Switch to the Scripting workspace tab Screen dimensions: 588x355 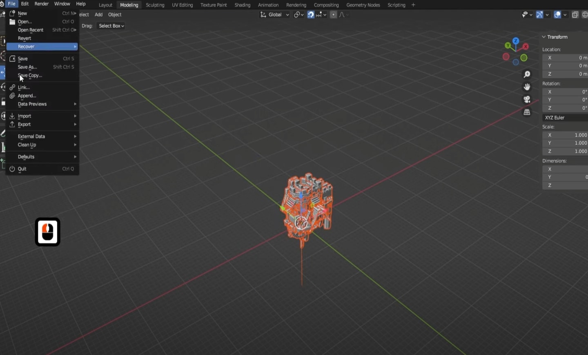pos(396,5)
